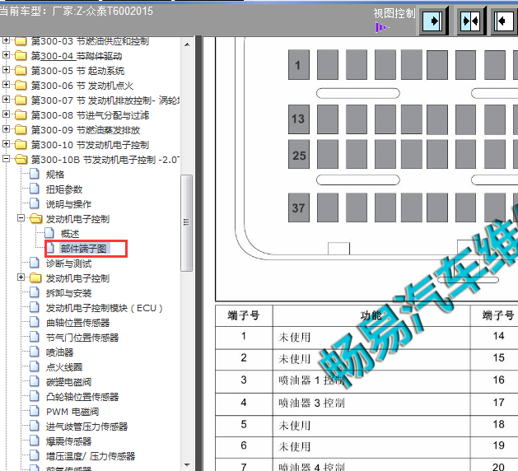Expand the 第300-06 节 发动机点火 folder
The height and width of the screenshot is (471, 518).
point(6,85)
